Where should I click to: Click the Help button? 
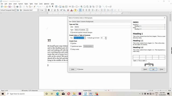[x=73, y=69]
